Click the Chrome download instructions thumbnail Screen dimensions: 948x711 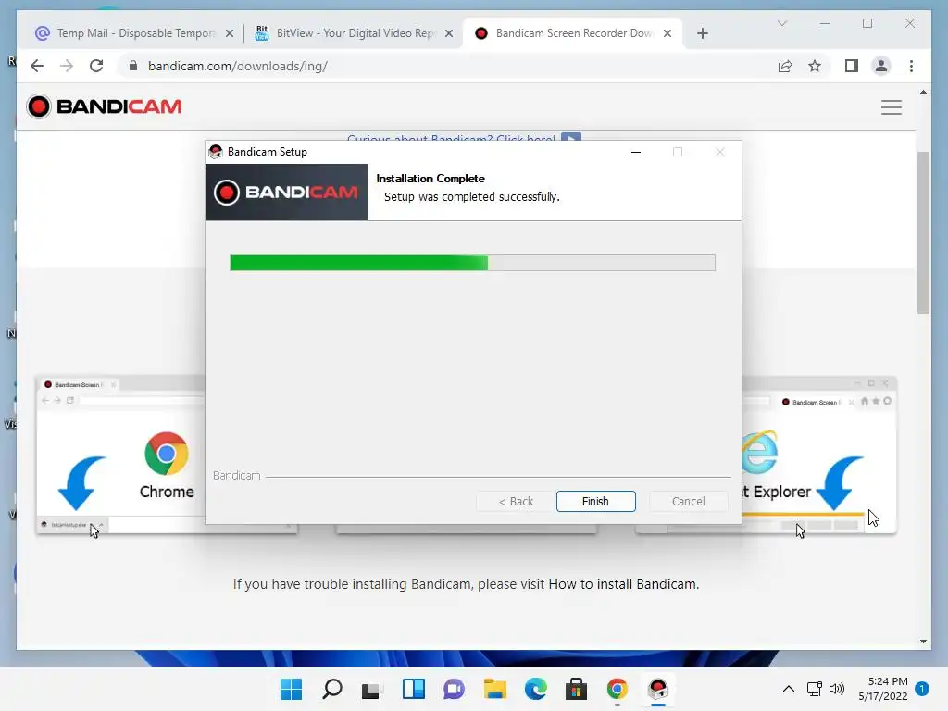pos(121,455)
